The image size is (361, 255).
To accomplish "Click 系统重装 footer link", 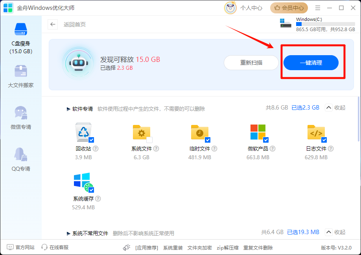I will pyautogui.click(x=173, y=248).
